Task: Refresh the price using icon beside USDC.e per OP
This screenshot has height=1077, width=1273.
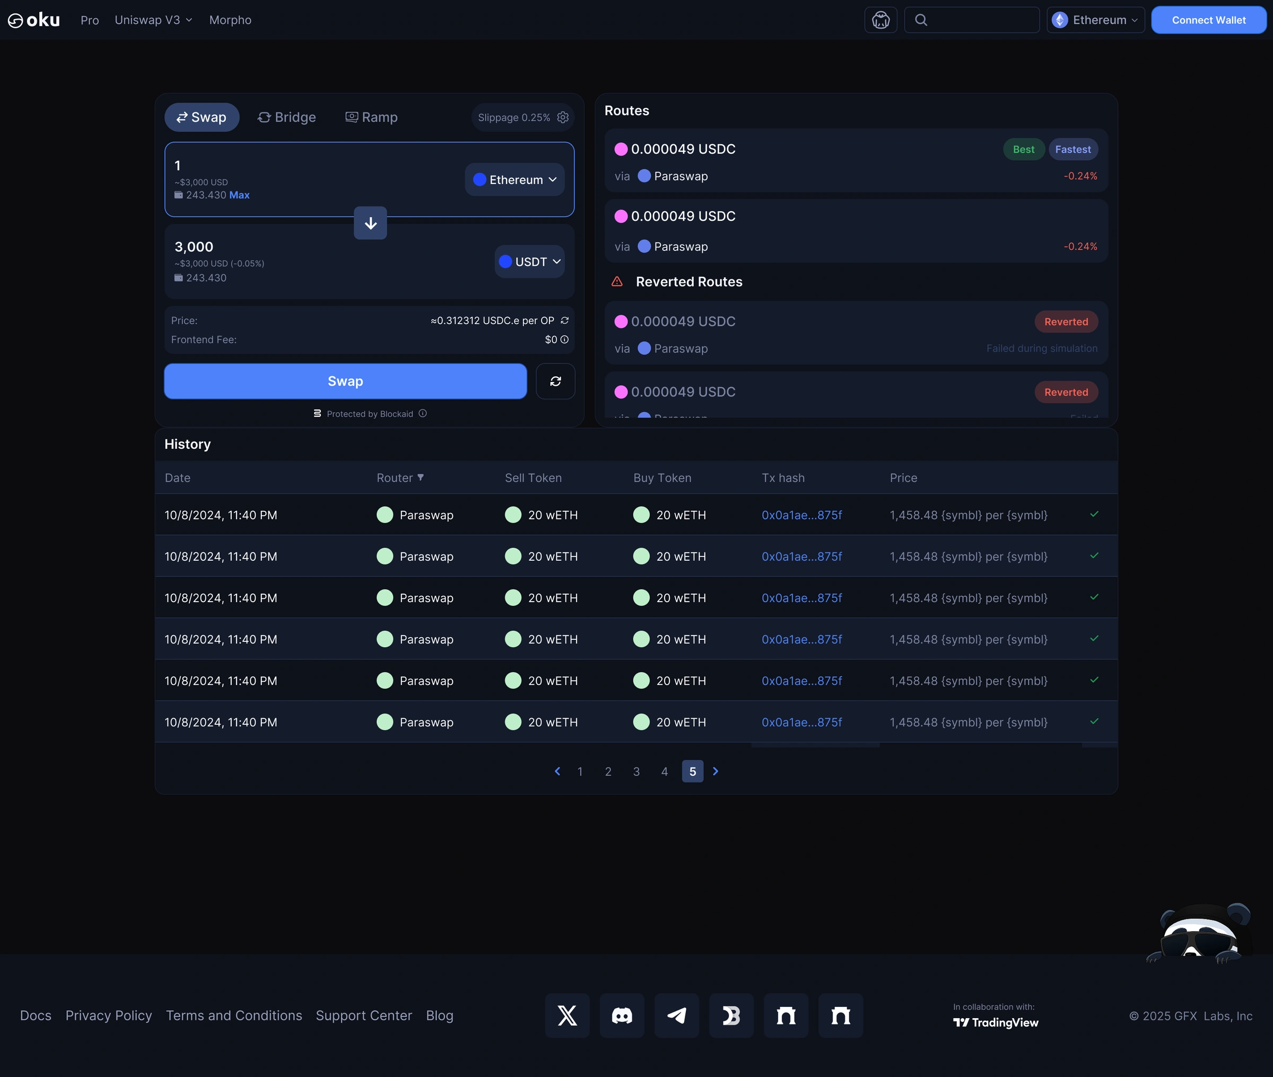Action: pyautogui.click(x=564, y=320)
